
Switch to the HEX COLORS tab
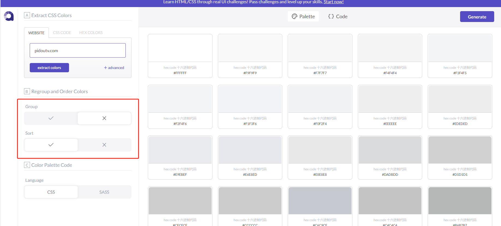(x=91, y=33)
